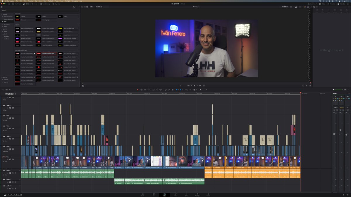Click the timeline zoom slider
This screenshot has width=351, height=197.
coord(200,90)
